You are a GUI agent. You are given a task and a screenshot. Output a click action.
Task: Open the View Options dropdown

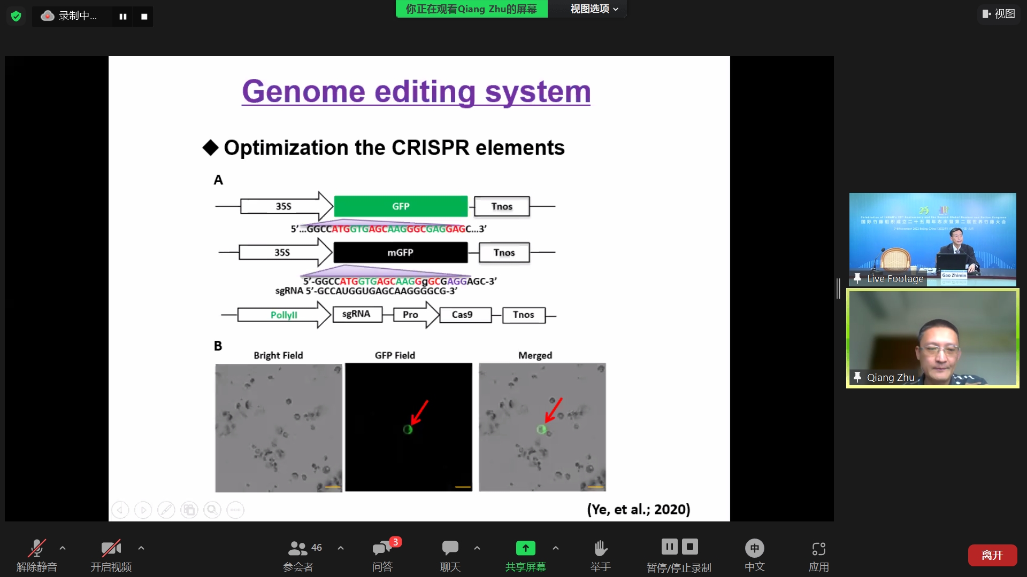(594, 9)
